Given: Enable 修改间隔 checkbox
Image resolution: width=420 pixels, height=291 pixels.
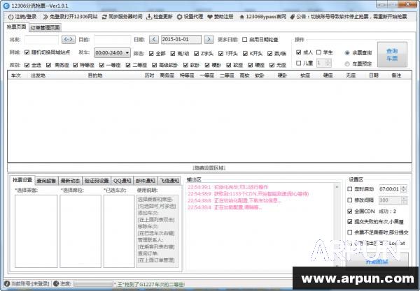Looking at the screenshot, I should pyautogui.click(x=349, y=200).
